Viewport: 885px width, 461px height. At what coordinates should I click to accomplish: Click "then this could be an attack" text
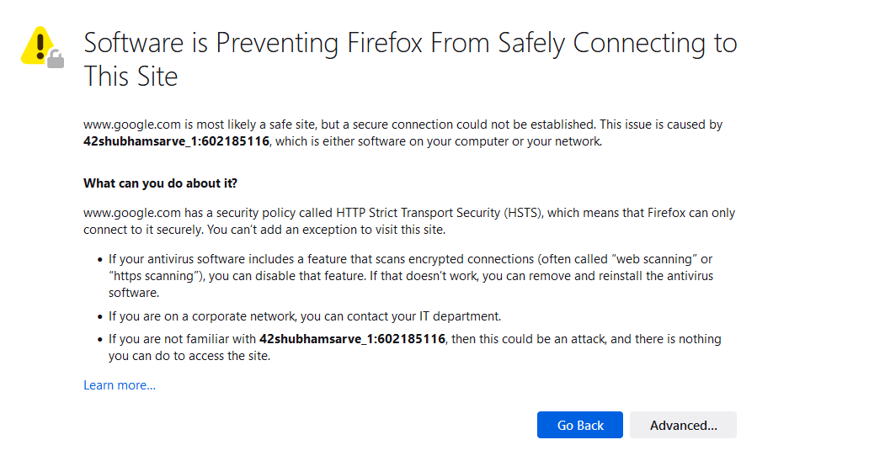(x=528, y=339)
